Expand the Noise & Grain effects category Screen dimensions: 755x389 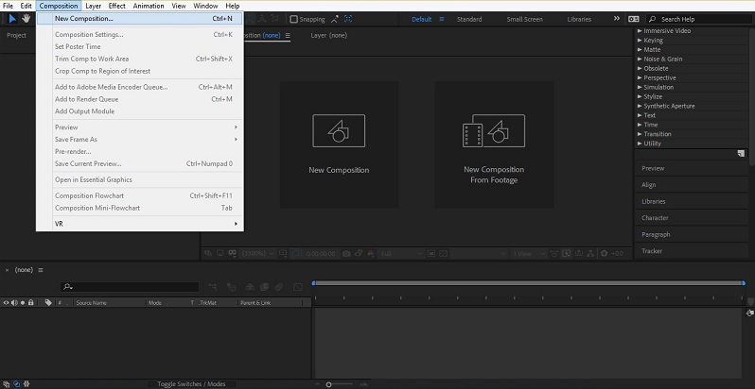(x=662, y=59)
